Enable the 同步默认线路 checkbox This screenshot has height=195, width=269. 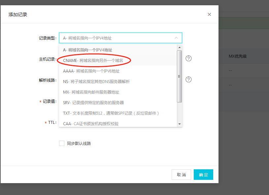(x=61, y=143)
